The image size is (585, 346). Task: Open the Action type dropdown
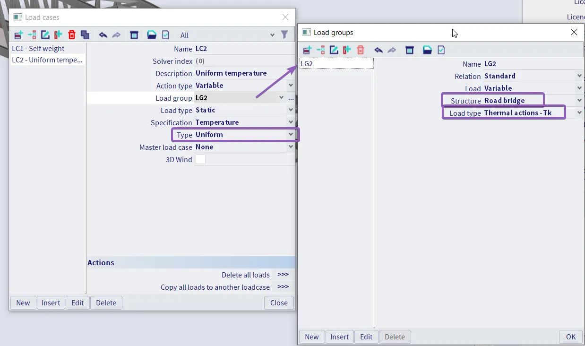291,86
